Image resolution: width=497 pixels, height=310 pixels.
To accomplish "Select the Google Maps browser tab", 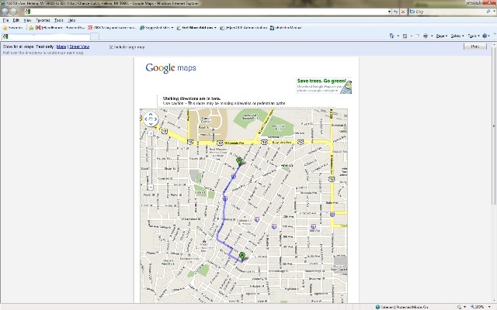I will tap(47, 36).
